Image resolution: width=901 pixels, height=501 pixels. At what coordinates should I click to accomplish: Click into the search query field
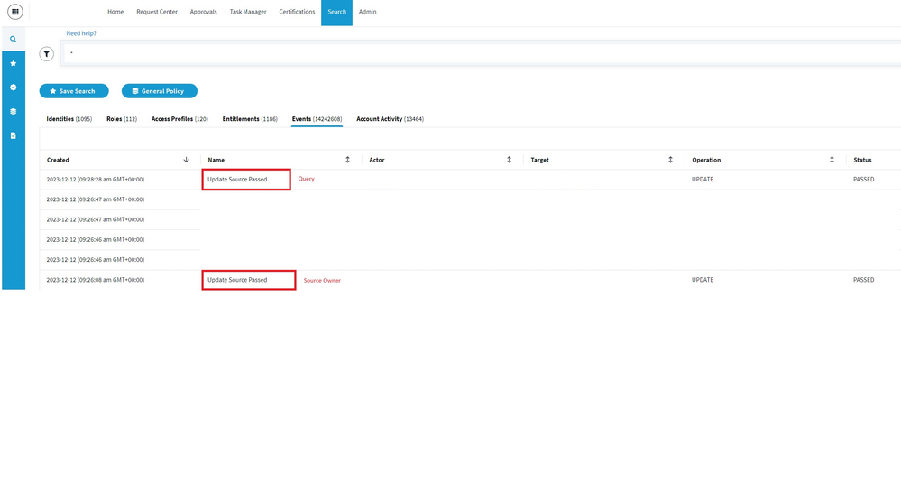(451, 54)
